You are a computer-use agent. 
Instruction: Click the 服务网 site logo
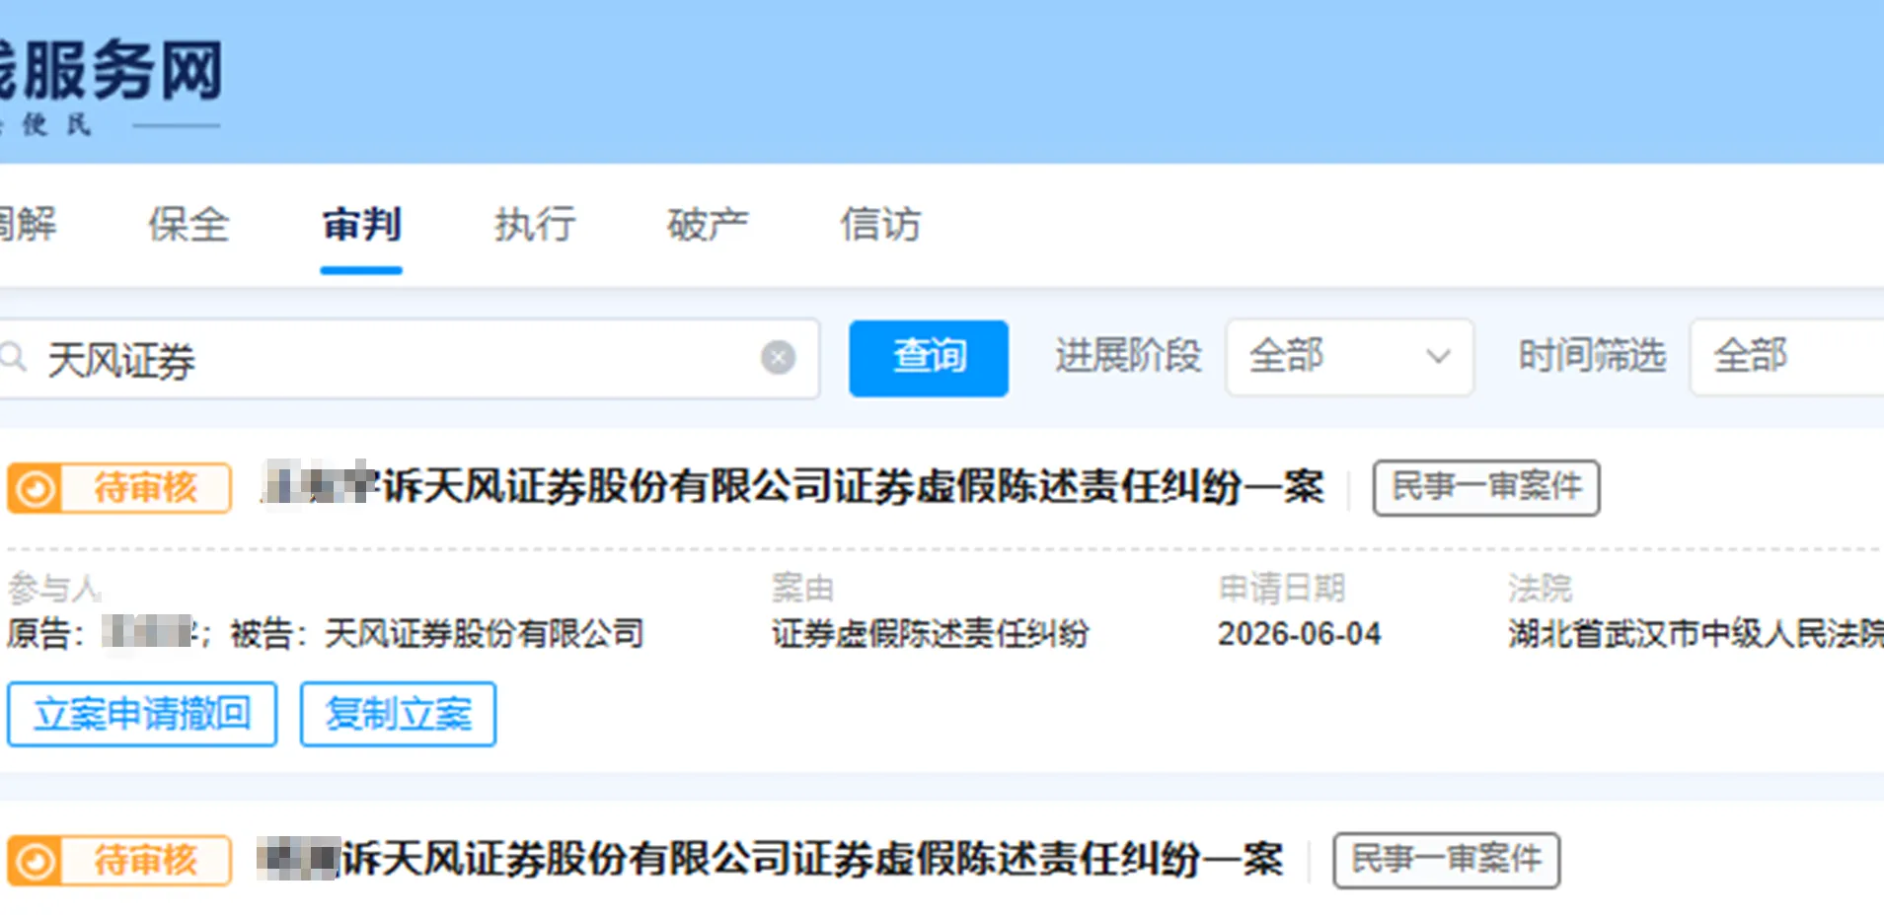[111, 84]
